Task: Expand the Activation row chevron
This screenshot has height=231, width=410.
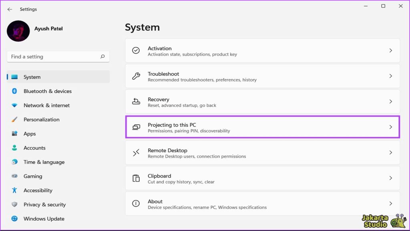Action: [x=391, y=51]
